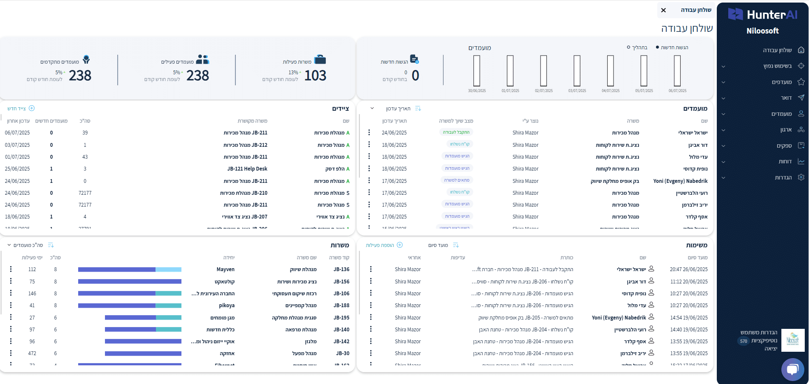Expand the ארגון sidebar section chevron

tap(723, 130)
